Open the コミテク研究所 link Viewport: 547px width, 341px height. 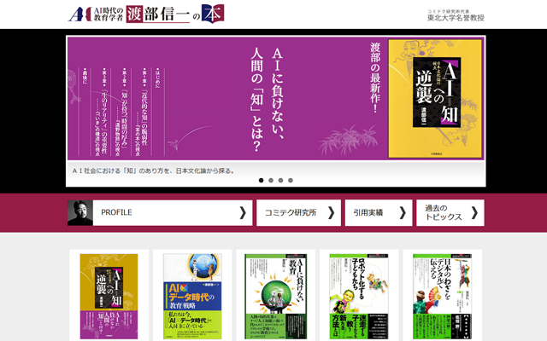tap(298, 212)
